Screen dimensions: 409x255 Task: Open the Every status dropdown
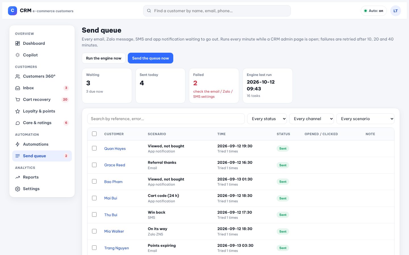pos(267,119)
